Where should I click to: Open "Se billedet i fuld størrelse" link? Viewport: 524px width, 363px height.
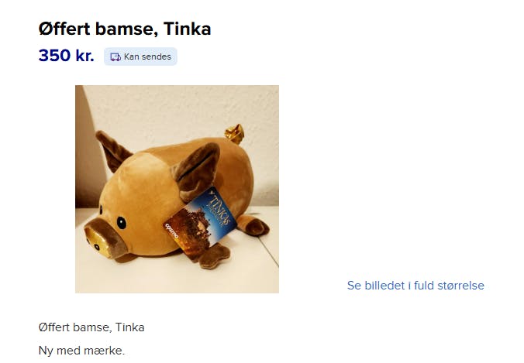[415, 286]
